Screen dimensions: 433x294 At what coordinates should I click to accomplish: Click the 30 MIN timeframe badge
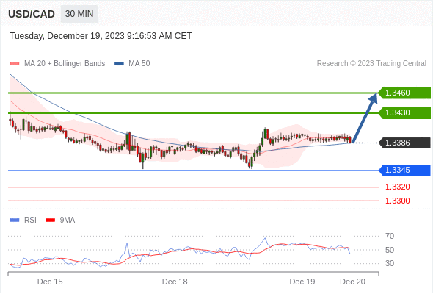click(x=79, y=14)
